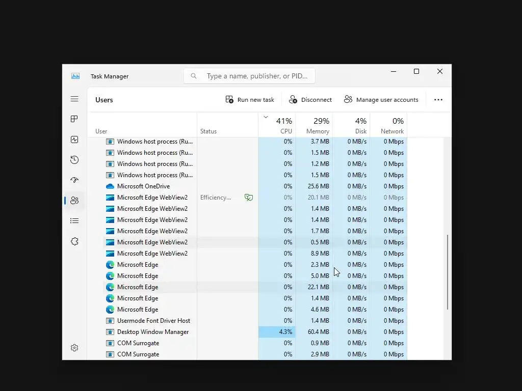Sort by the Status column header
This screenshot has height=391, width=522.
tap(227, 125)
